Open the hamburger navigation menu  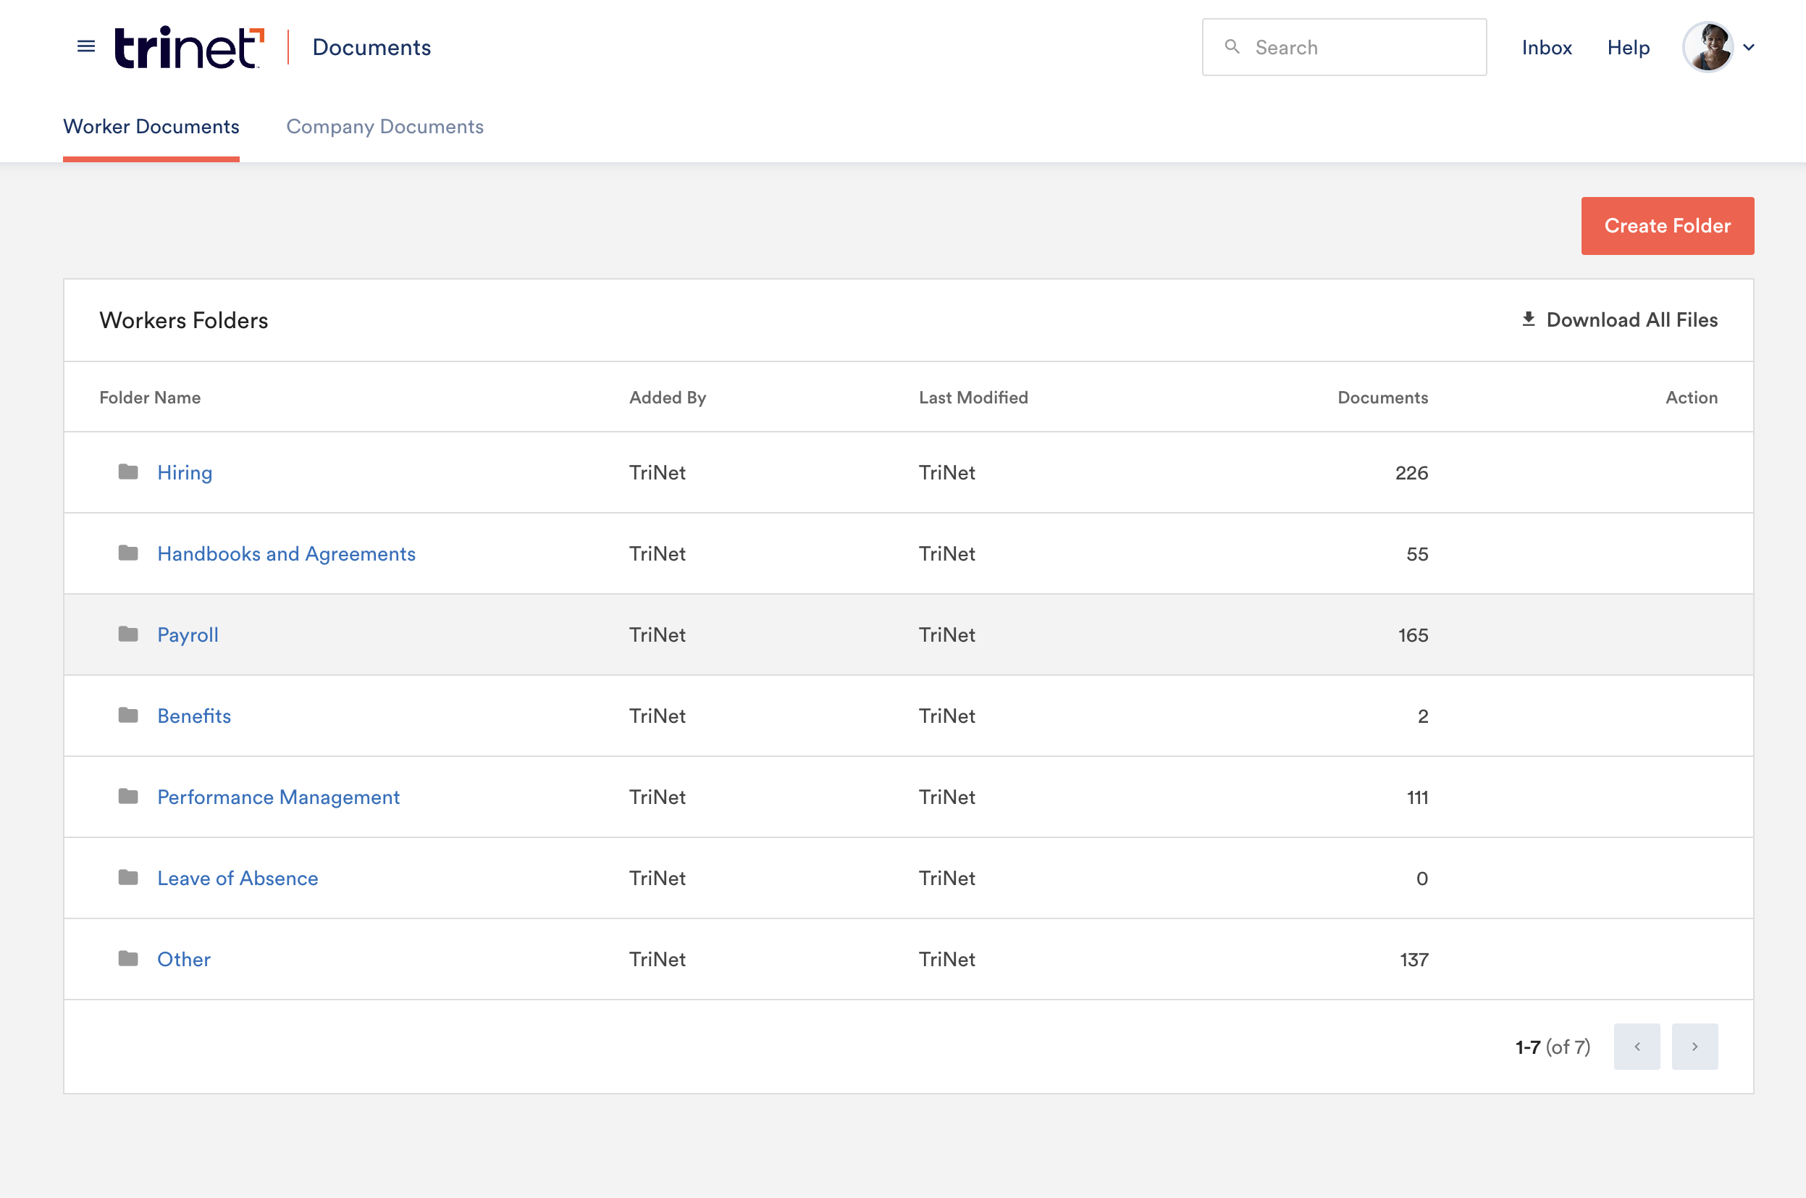point(86,46)
